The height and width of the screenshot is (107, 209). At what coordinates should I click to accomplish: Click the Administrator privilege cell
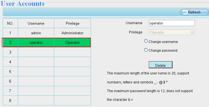click(72, 33)
